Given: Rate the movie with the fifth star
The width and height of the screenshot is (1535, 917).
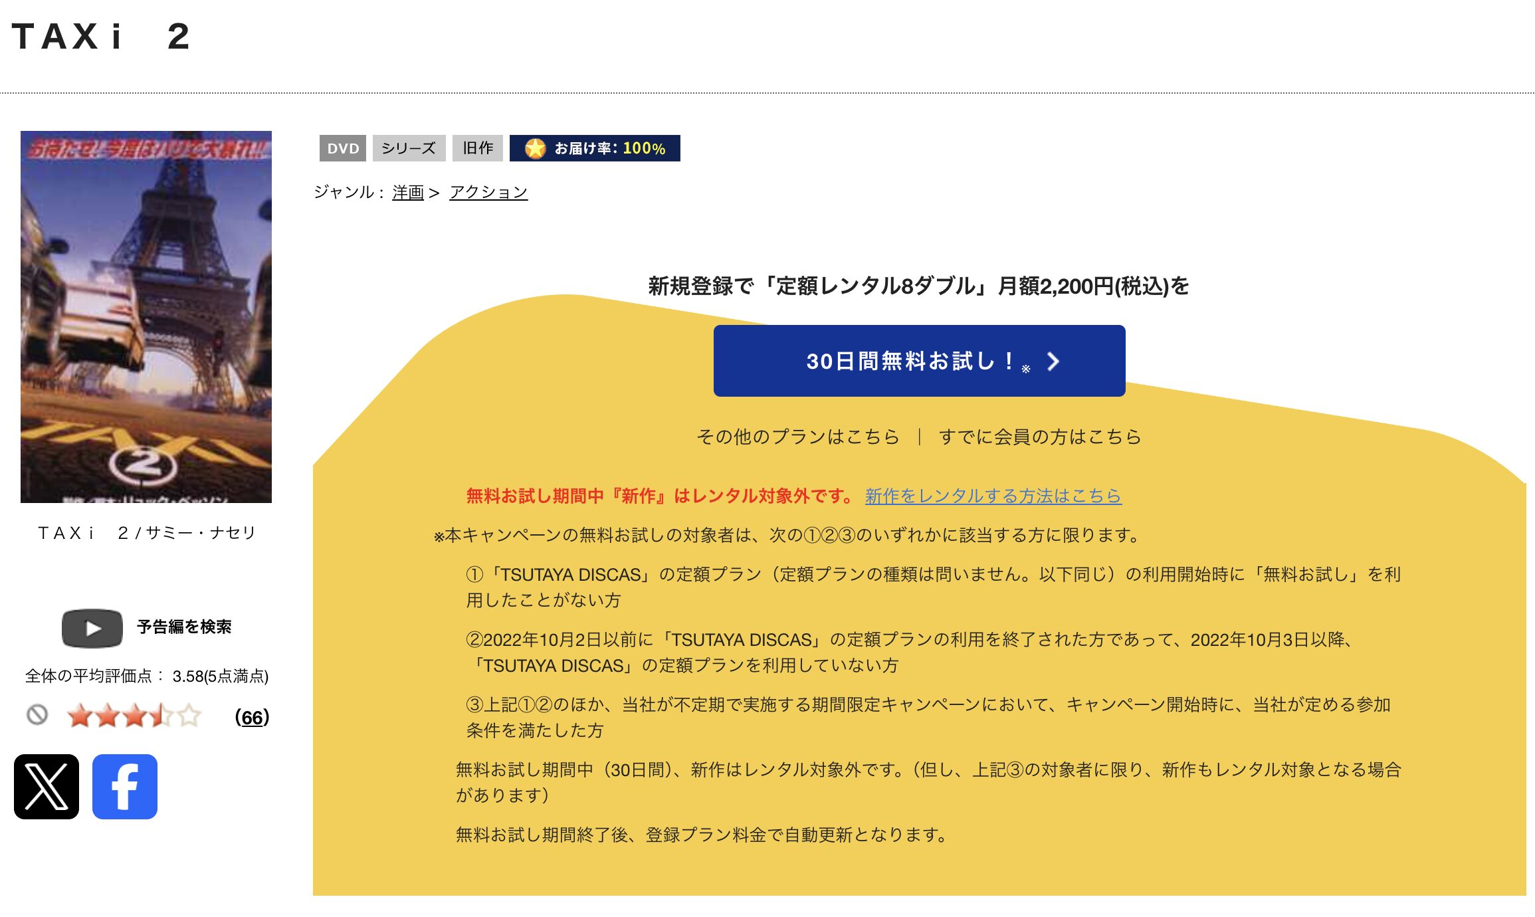Looking at the screenshot, I should [189, 716].
